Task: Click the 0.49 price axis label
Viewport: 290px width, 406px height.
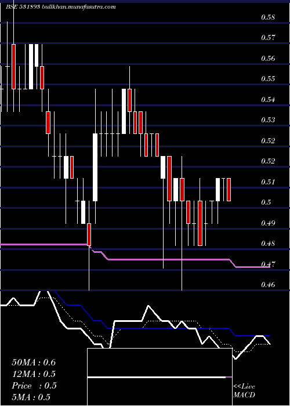Action: pyautogui.click(x=268, y=223)
